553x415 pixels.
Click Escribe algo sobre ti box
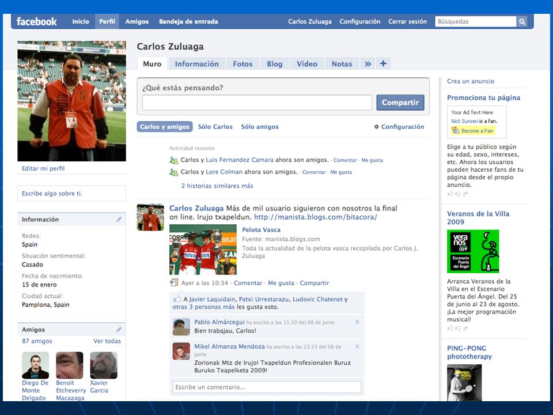71,194
